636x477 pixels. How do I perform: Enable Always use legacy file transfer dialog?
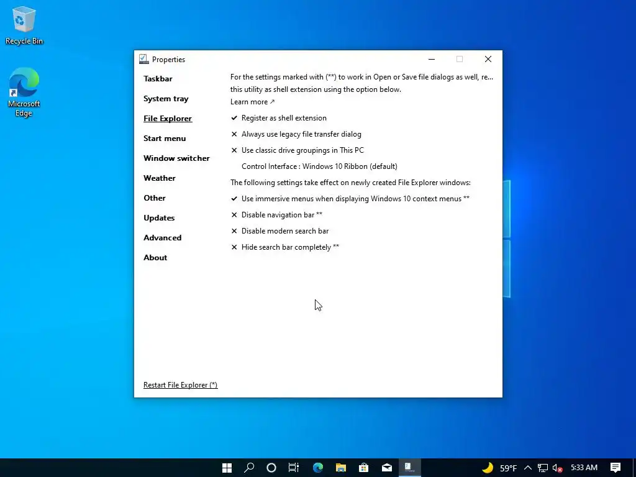[296, 134]
